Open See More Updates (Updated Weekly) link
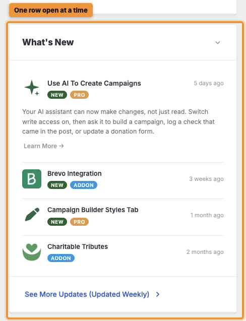 [x=87, y=294]
